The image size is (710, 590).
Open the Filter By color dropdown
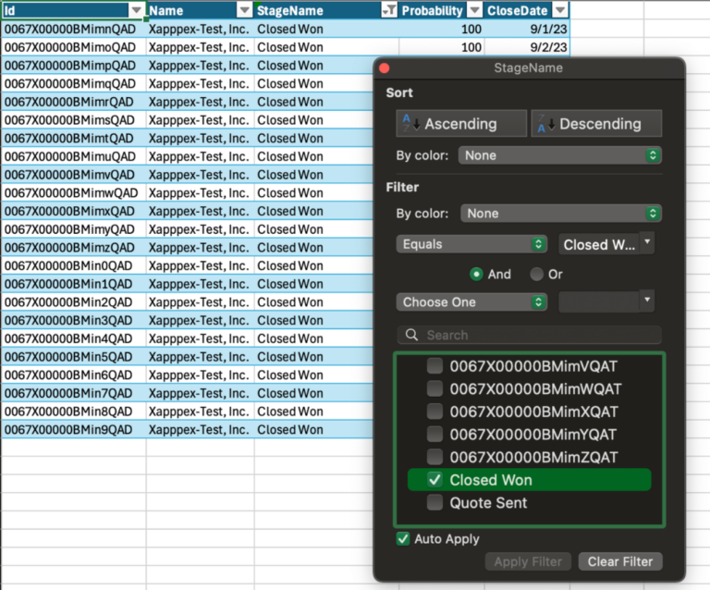[561, 214]
